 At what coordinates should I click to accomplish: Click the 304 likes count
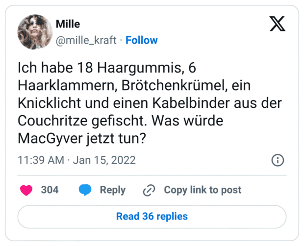click(50, 190)
